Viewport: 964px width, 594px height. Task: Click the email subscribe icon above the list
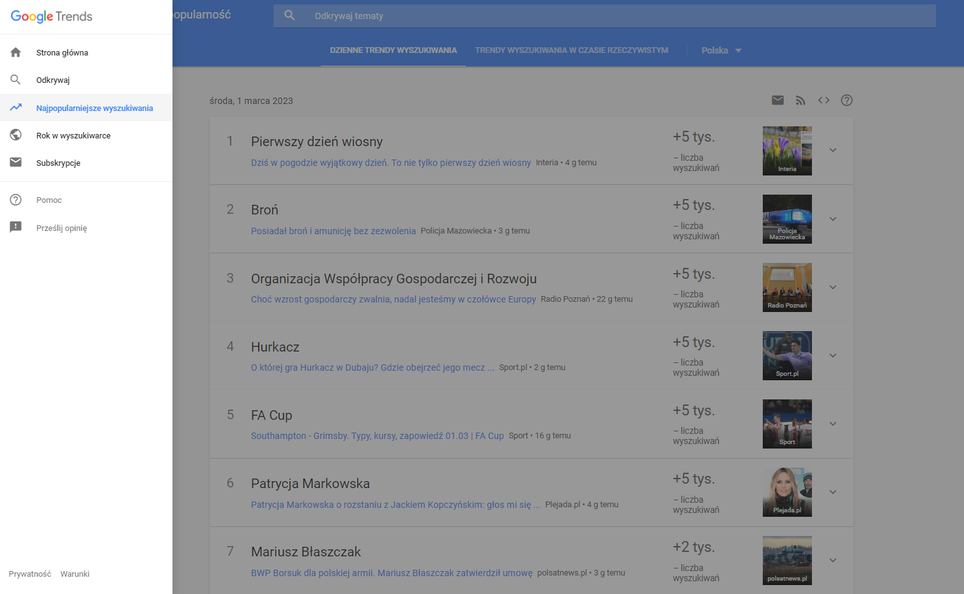(777, 100)
